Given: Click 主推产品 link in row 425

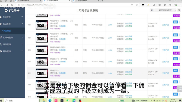Looking at the screenshot, I should (166, 25).
